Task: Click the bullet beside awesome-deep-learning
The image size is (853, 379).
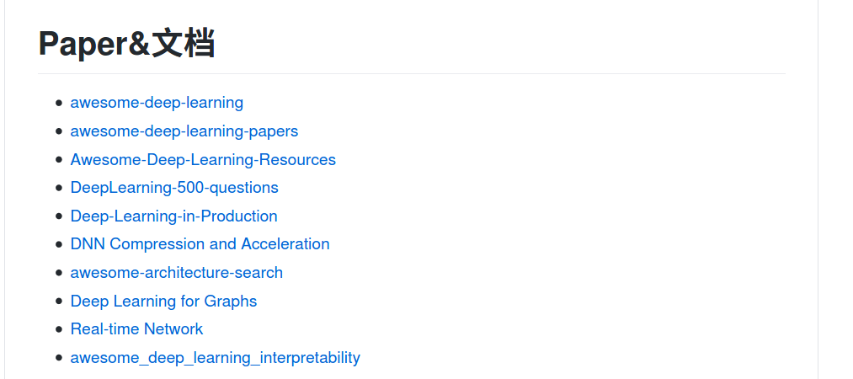Action: pos(59,103)
